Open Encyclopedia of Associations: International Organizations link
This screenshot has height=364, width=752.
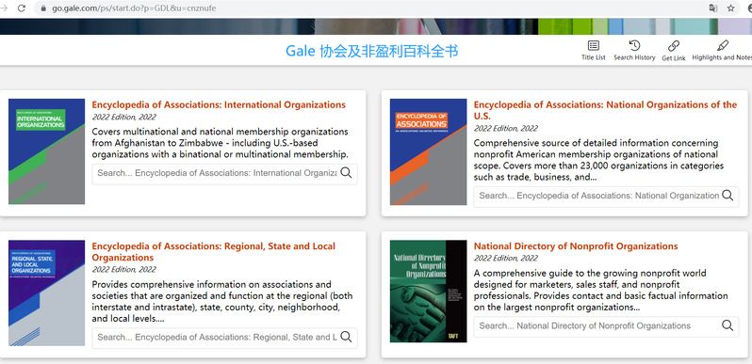point(219,104)
